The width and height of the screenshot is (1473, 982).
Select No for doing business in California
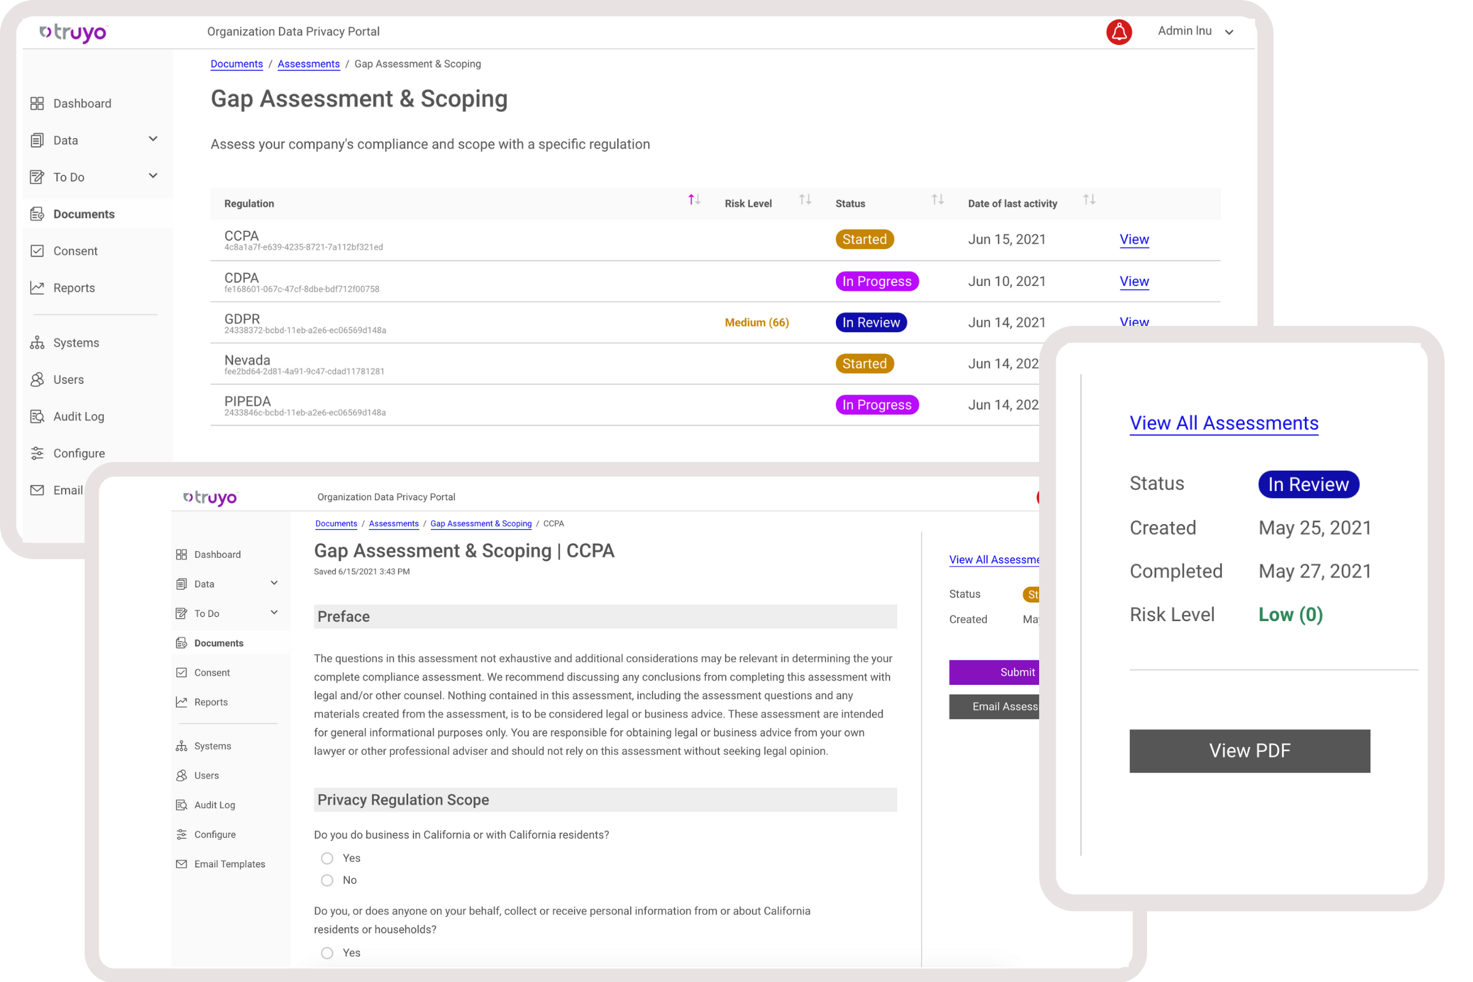[327, 881]
